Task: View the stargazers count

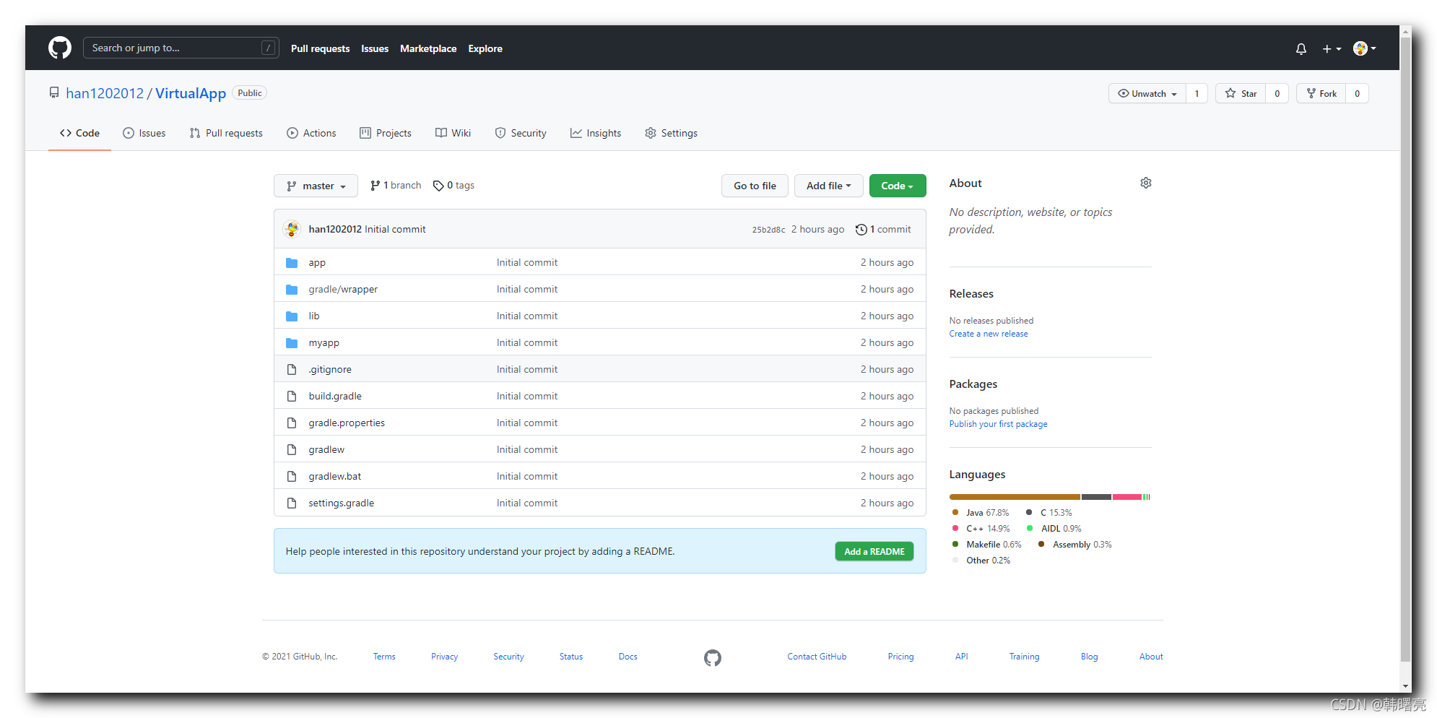Action: click(x=1277, y=94)
